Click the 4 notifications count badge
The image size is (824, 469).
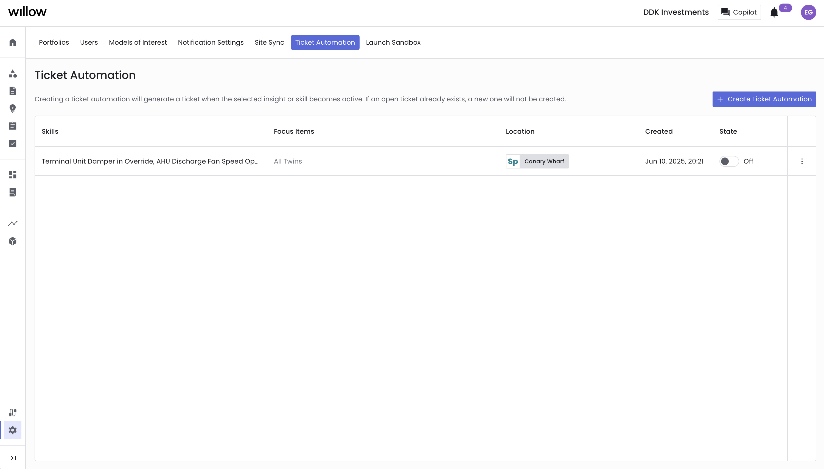click(785, 8)
